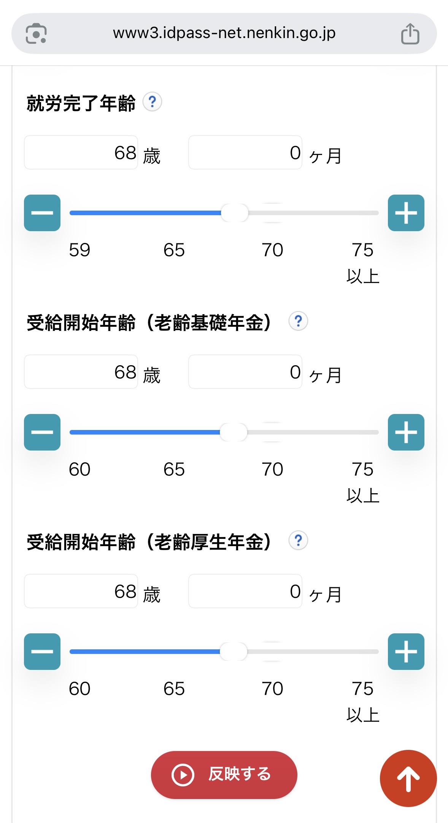448x823 pixels.
Task: Focus the 就労完了年齢 months (ヶ月) field
Action: 245,153
